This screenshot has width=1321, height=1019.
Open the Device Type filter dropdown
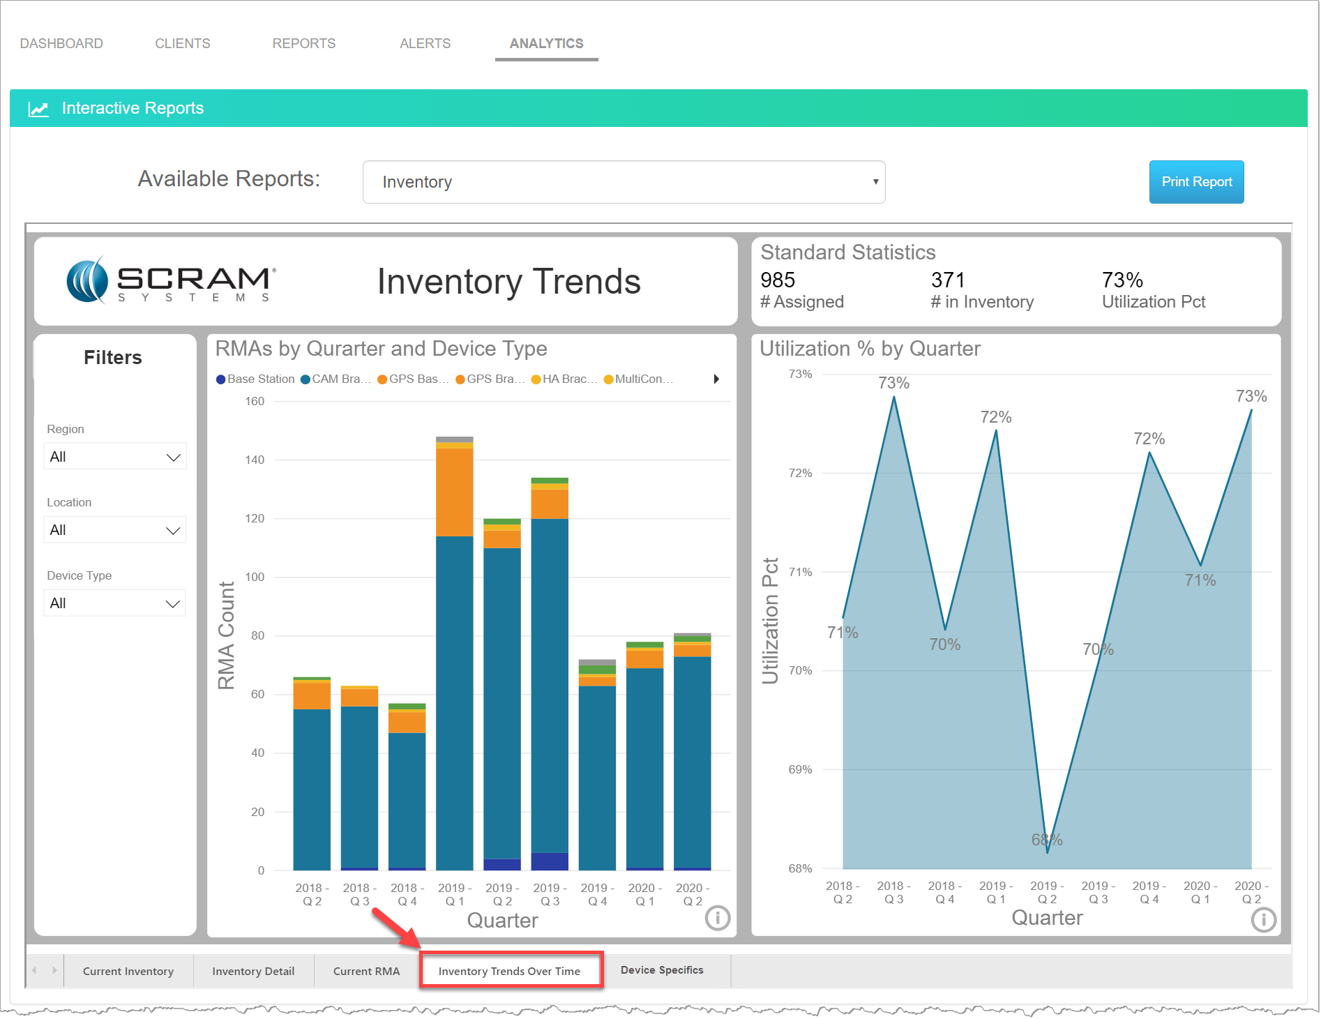coord(115,603)
